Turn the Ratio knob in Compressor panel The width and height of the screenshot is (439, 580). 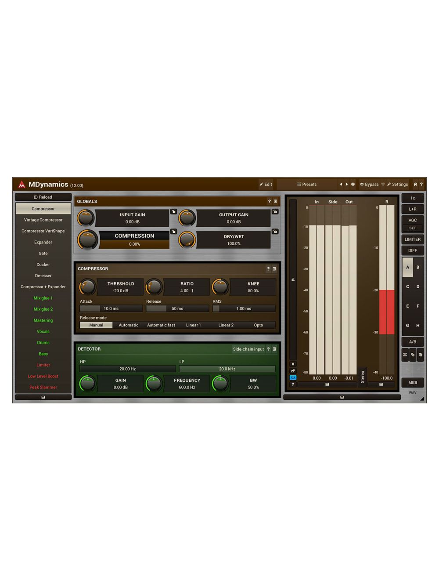[x=154, y=287]
